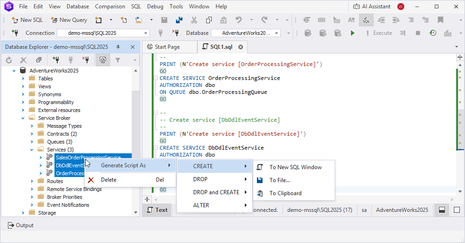Click the New Connection icon in Database Explorer
Screen dimensions: 465x243
pos(56,60)
